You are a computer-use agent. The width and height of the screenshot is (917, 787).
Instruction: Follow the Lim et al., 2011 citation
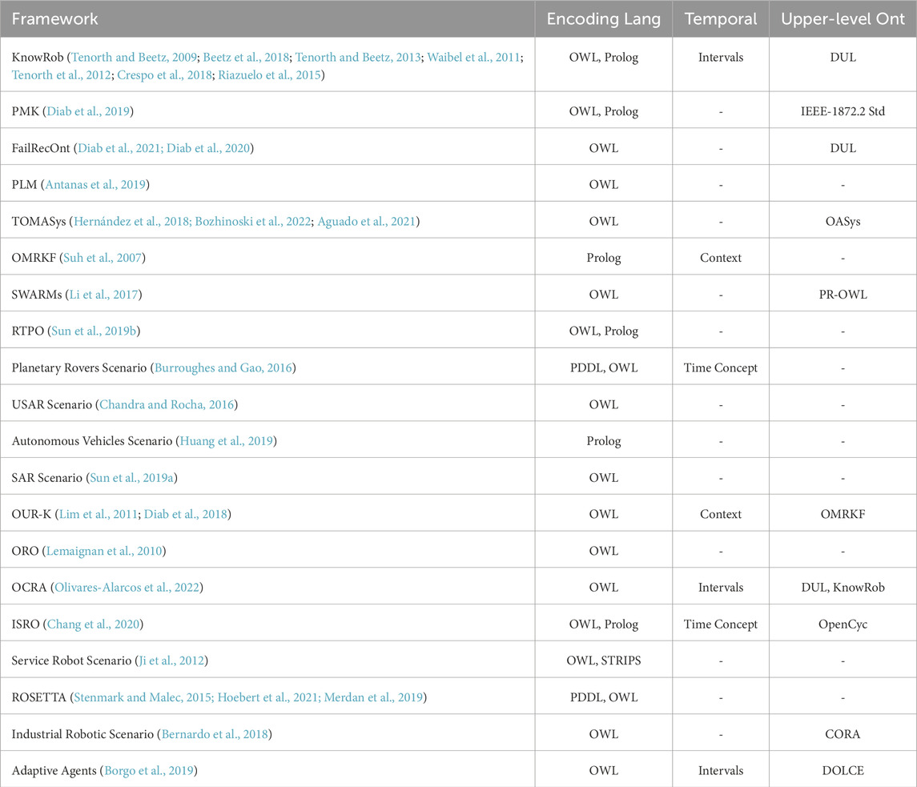[99, 514]
